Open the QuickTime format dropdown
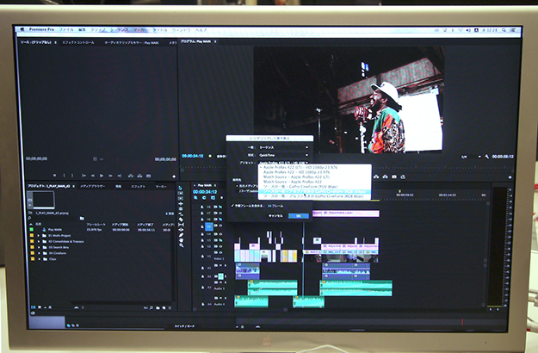Image resolution: width=538 pixels, height=353 pixels. (283, 155)
